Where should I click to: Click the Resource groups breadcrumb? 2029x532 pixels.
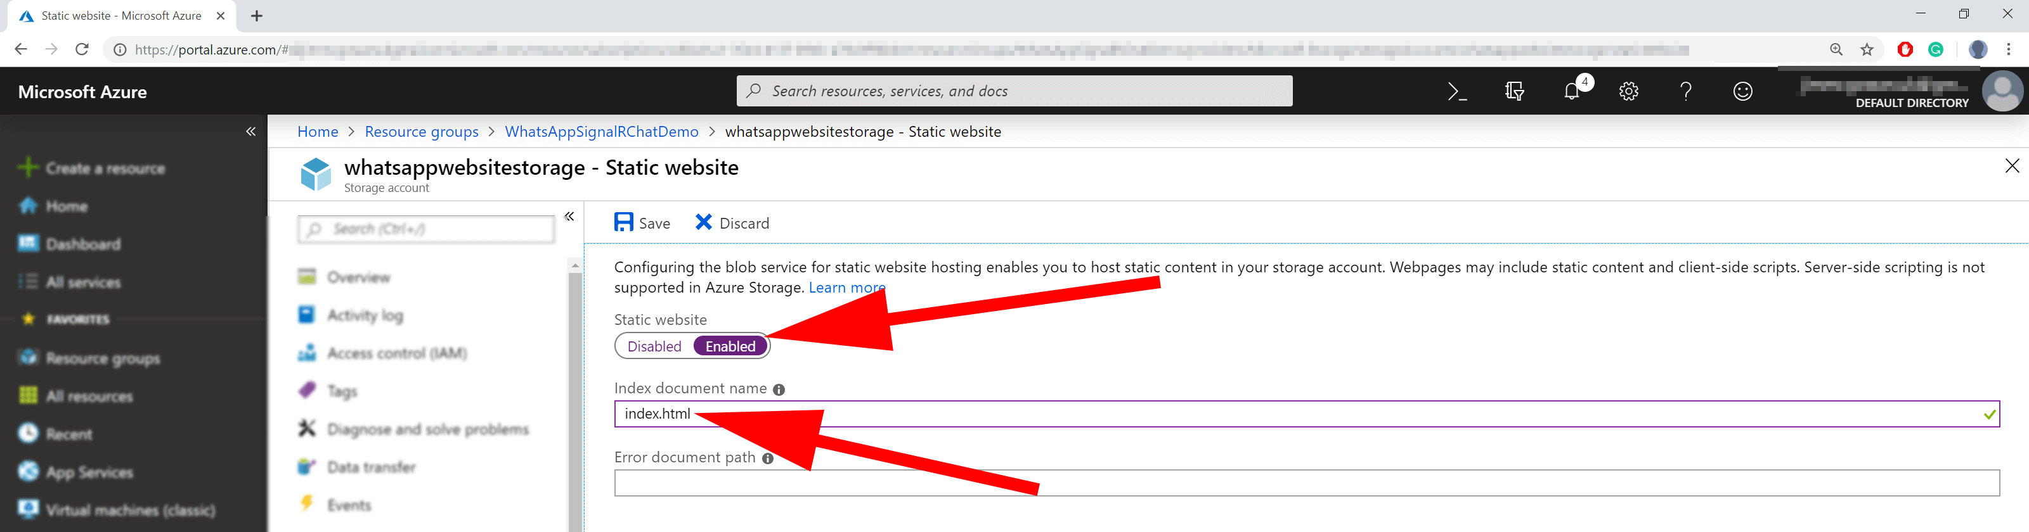tap(422, 132)
